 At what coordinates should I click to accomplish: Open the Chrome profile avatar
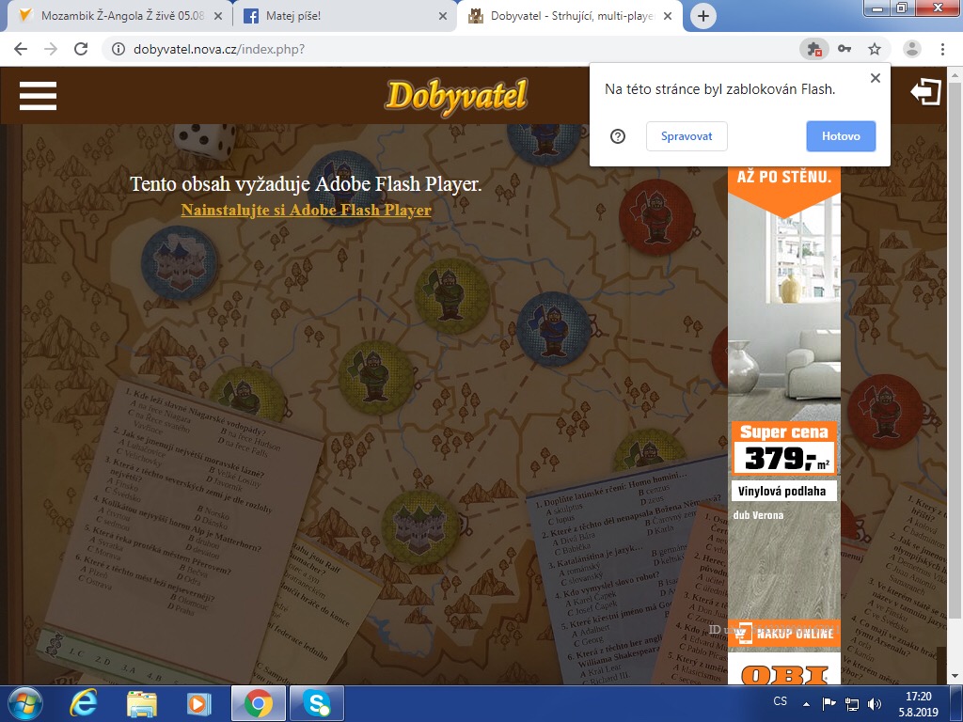912,49
